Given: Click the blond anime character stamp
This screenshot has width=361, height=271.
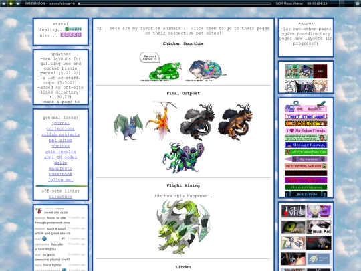Looking at the screenshot, I should 320,86.
